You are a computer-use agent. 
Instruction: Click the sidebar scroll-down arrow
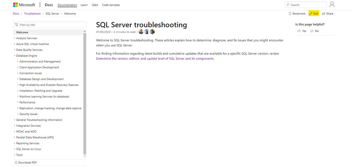click(85, 156)
